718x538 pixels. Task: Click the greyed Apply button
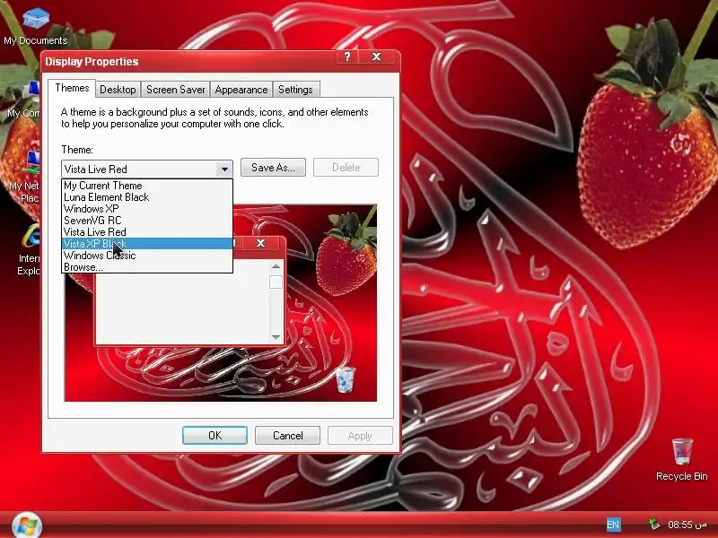pyautogui.click(x=360, y=436)
